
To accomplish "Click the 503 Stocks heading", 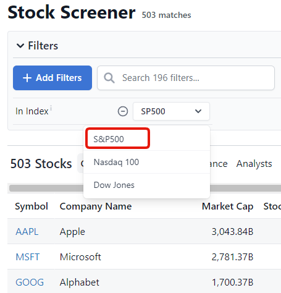I will 41,164.
